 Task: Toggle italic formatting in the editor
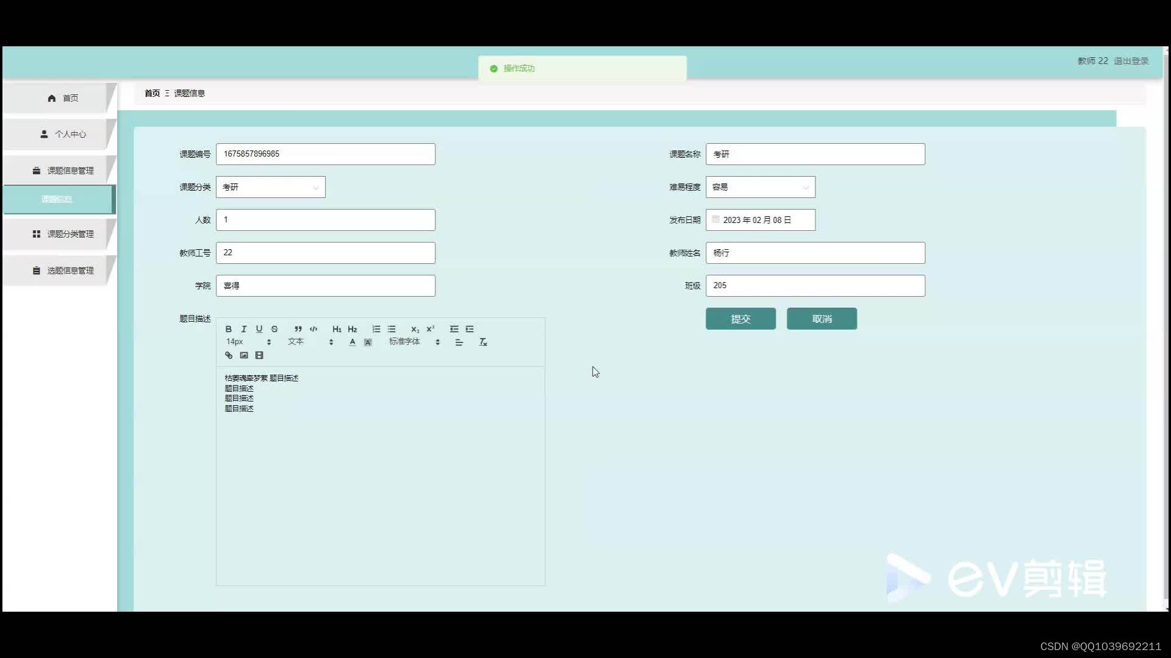(244, 329)
